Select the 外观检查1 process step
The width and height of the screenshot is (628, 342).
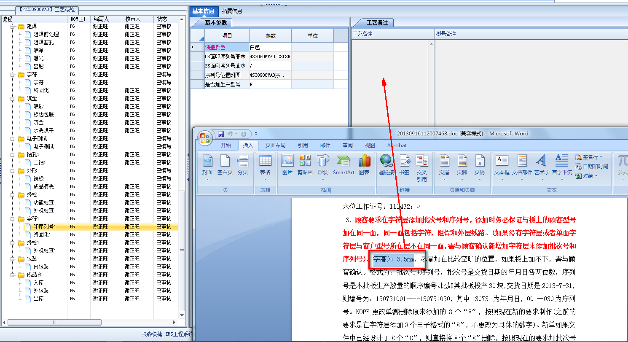click(x=45, y=250)
